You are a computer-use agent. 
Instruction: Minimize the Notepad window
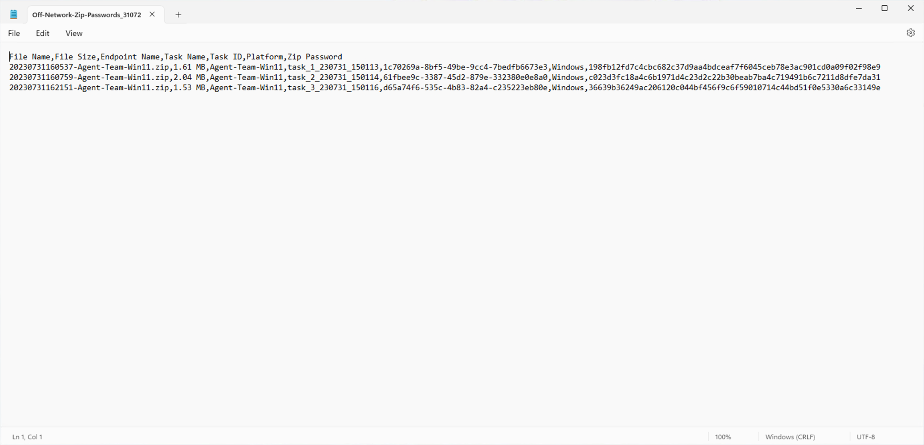coord(859,8)
